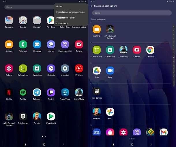Tick checkbox on Duo in selection list
The height and width of the screenshot is (147, 176).
pyautogui.click(x=107, y=67)
